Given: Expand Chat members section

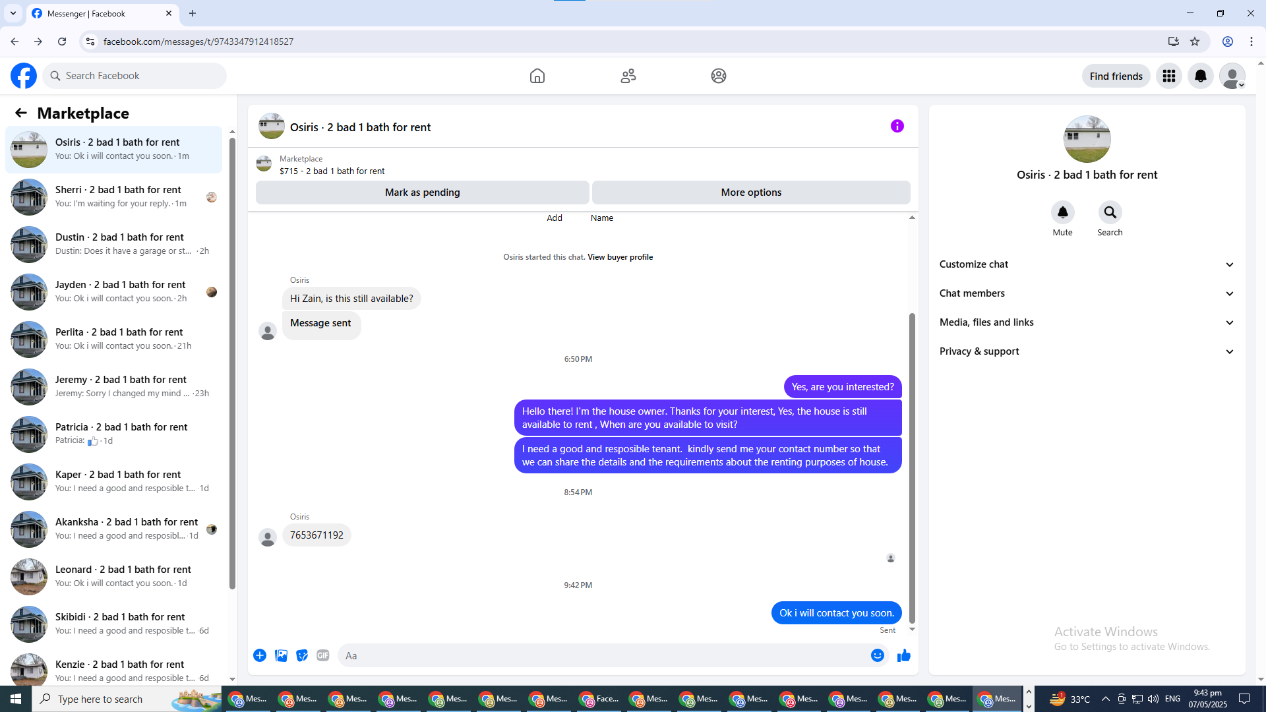Looking at the screenshot, I should (x=1086, y=293).
